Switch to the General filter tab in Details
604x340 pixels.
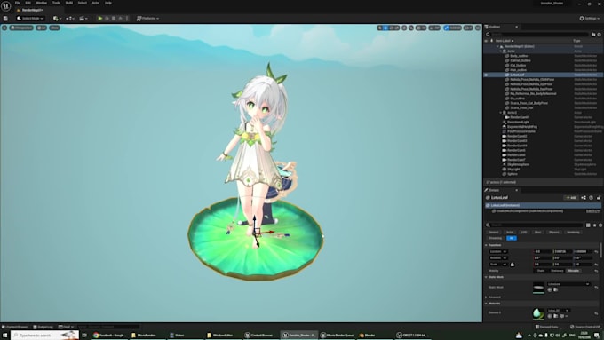pos(494,233)
